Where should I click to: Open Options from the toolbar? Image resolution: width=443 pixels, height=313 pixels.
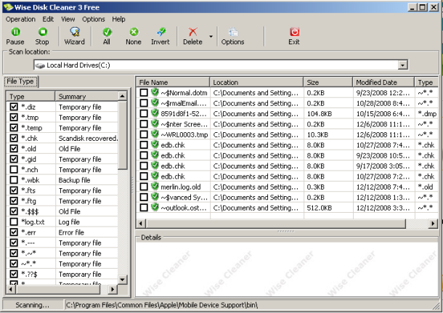pyautogui.click(x=233, y=36)
